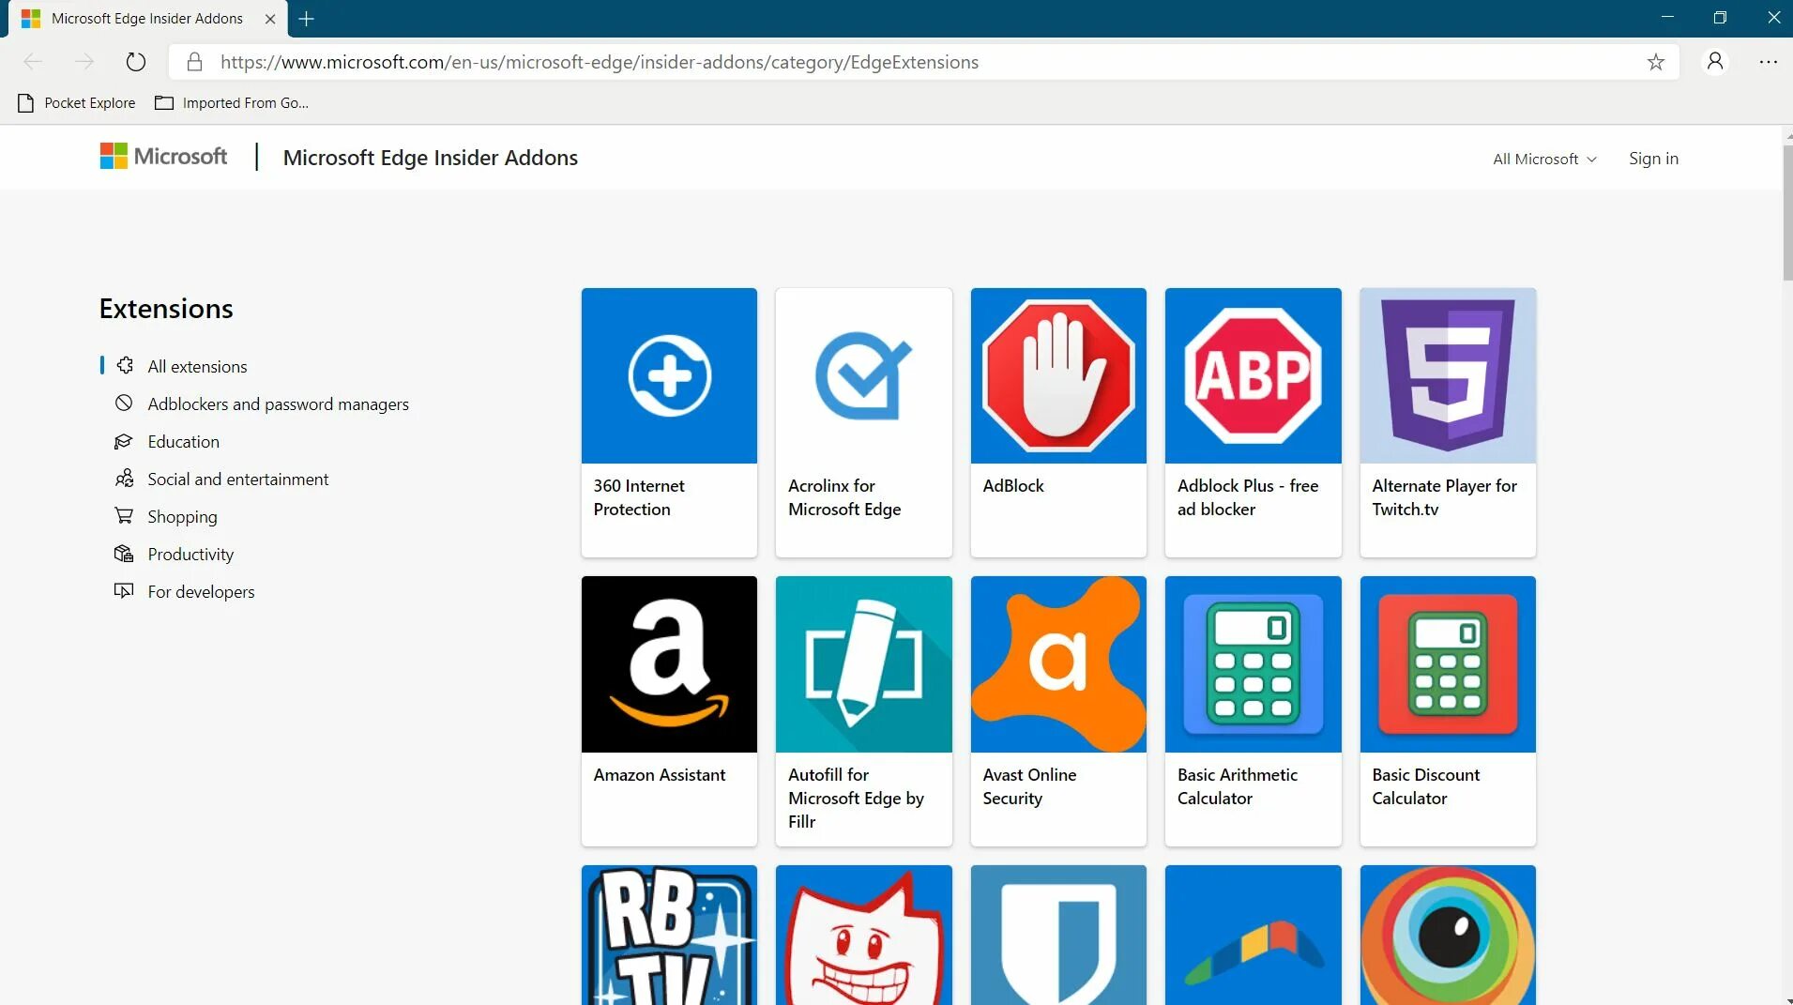Select Productivity category
The image size is (1793, 1005).
pos(174,554)
